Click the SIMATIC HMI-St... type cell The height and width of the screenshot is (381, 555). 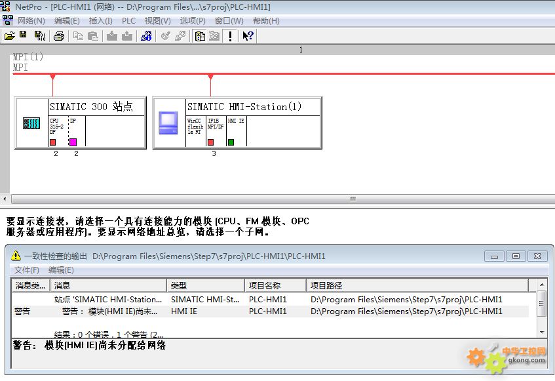point(205,299)
